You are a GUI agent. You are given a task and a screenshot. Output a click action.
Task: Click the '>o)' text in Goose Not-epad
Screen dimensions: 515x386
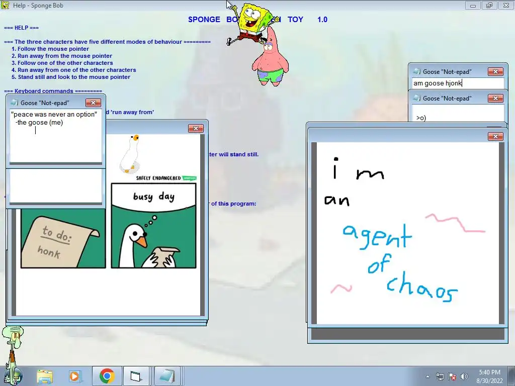pos(421,118)
